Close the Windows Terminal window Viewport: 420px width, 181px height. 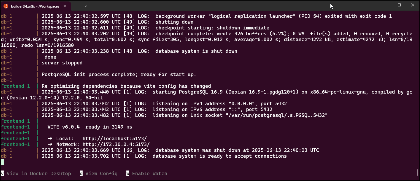pos(413,5)
